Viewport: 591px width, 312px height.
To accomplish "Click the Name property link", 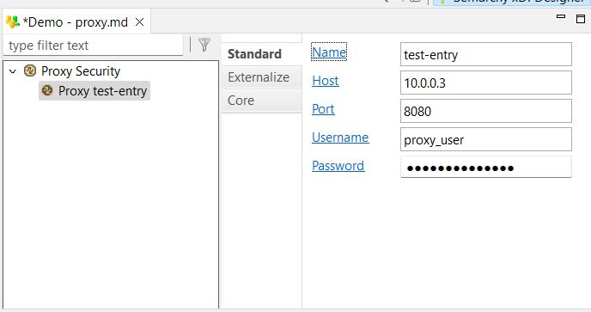I will [x=329, y=52].
